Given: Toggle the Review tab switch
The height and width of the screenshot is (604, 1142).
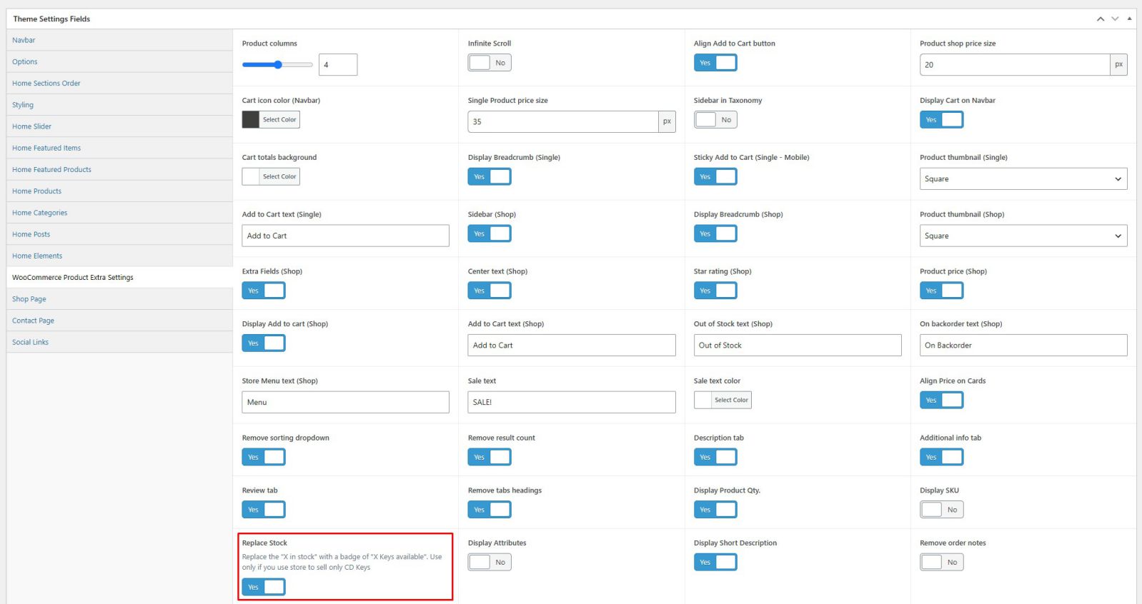Looking at the screenshot, I should coord(264,510).
